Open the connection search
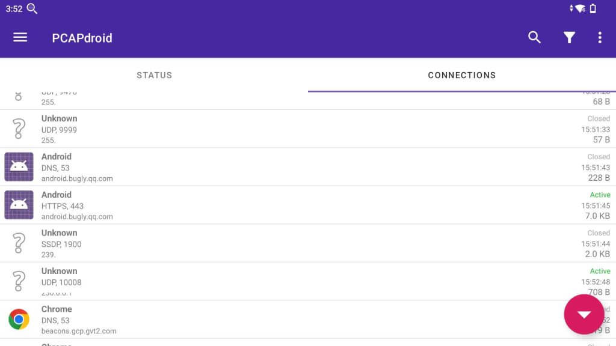The width and height of the screenshot is (616, 346). (534, 37)
